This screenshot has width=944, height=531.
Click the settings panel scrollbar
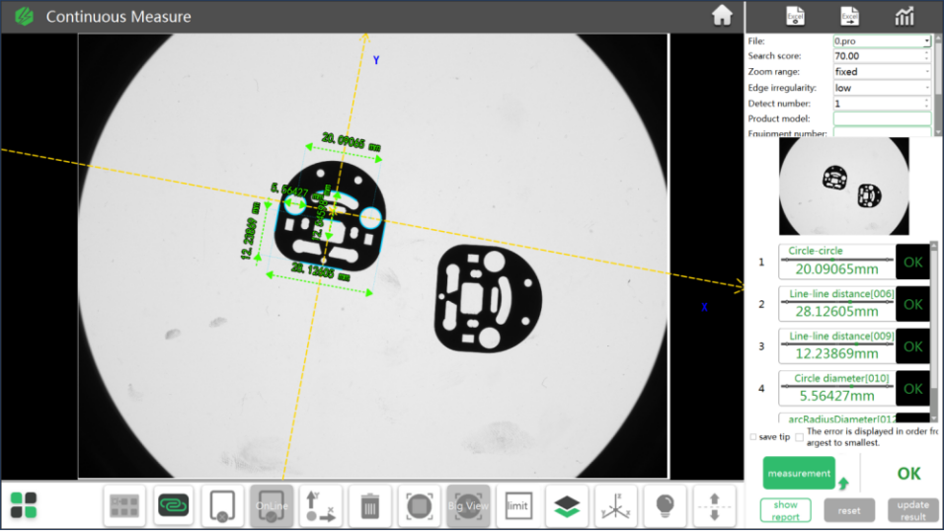938,84
